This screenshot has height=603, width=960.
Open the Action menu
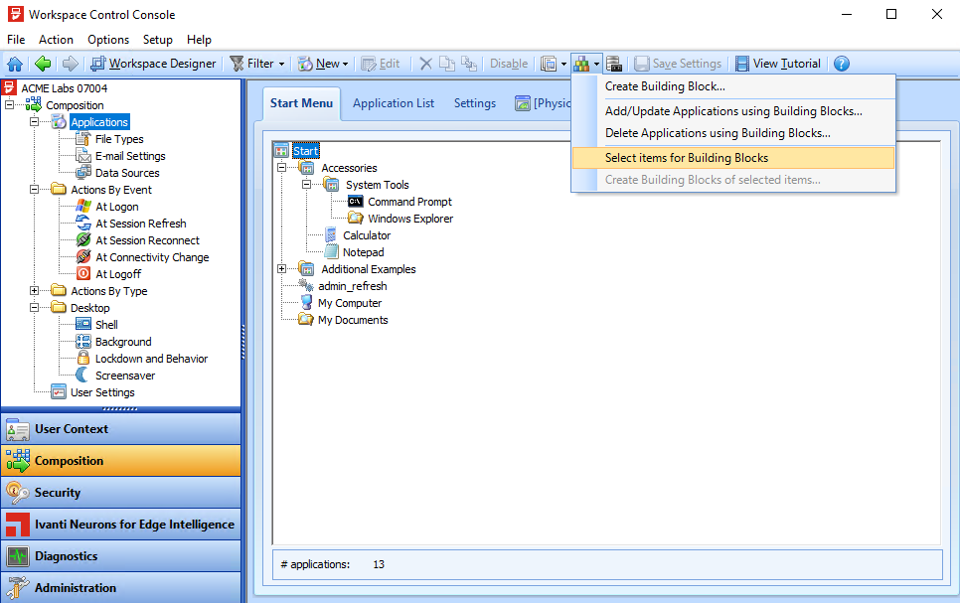pyautogui.click(x=56, y=40)
